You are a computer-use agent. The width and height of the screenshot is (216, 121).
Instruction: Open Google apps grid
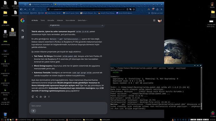click(x=154, y=20)
